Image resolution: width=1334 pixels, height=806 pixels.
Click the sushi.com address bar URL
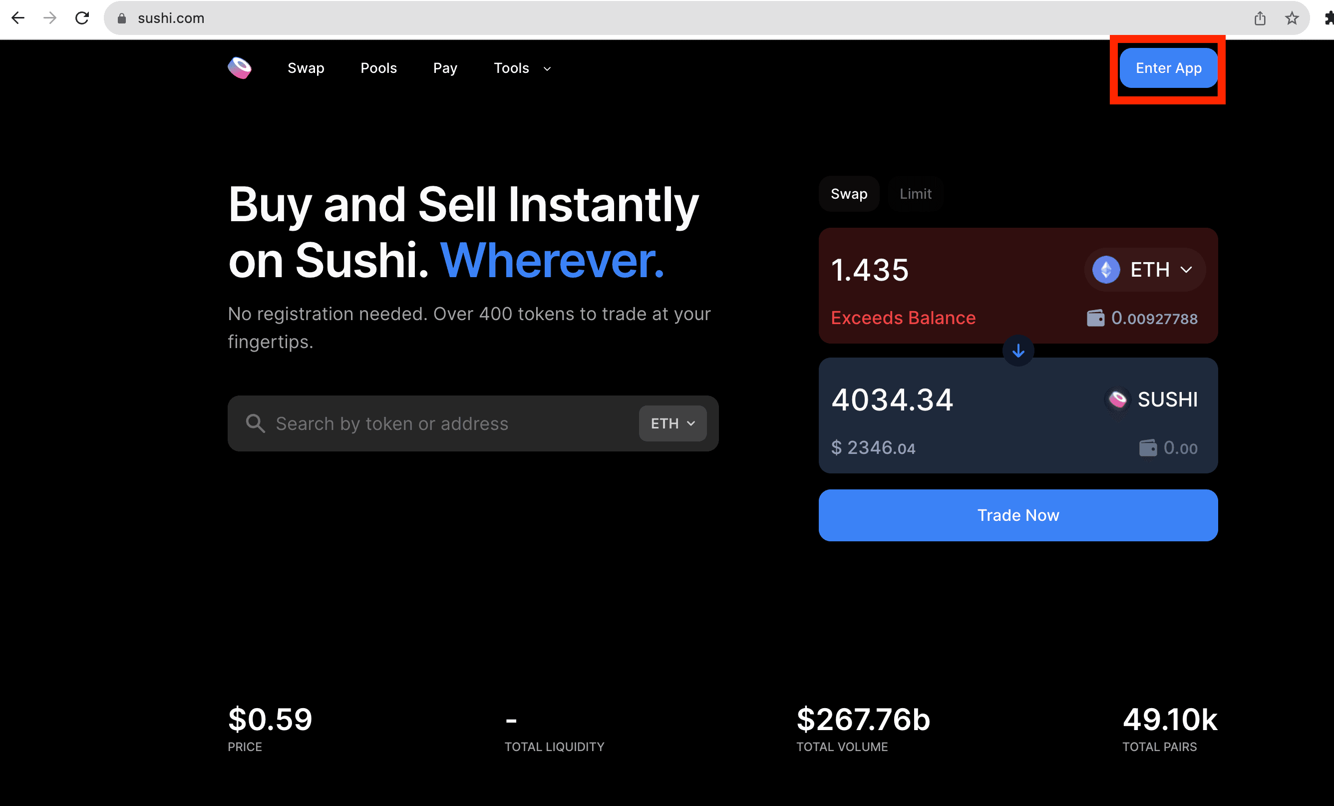pos(171,18)
